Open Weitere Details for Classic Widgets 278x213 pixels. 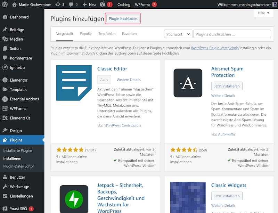click(x=223, y=205)
